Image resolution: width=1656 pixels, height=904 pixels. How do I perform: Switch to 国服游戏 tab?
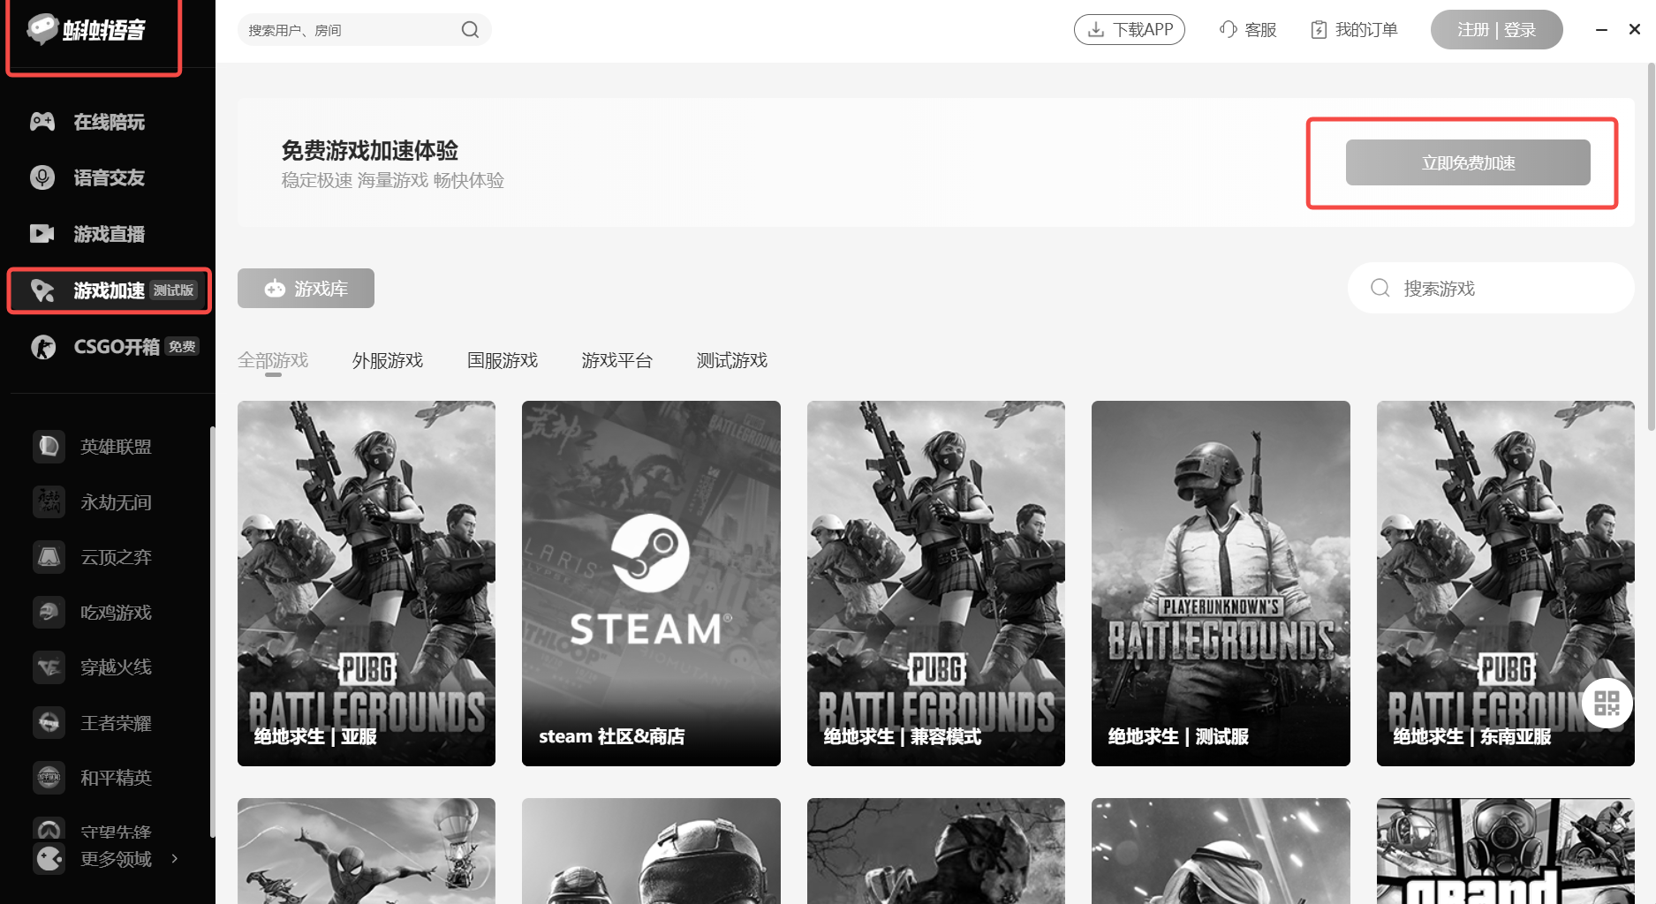pos(502,360)
